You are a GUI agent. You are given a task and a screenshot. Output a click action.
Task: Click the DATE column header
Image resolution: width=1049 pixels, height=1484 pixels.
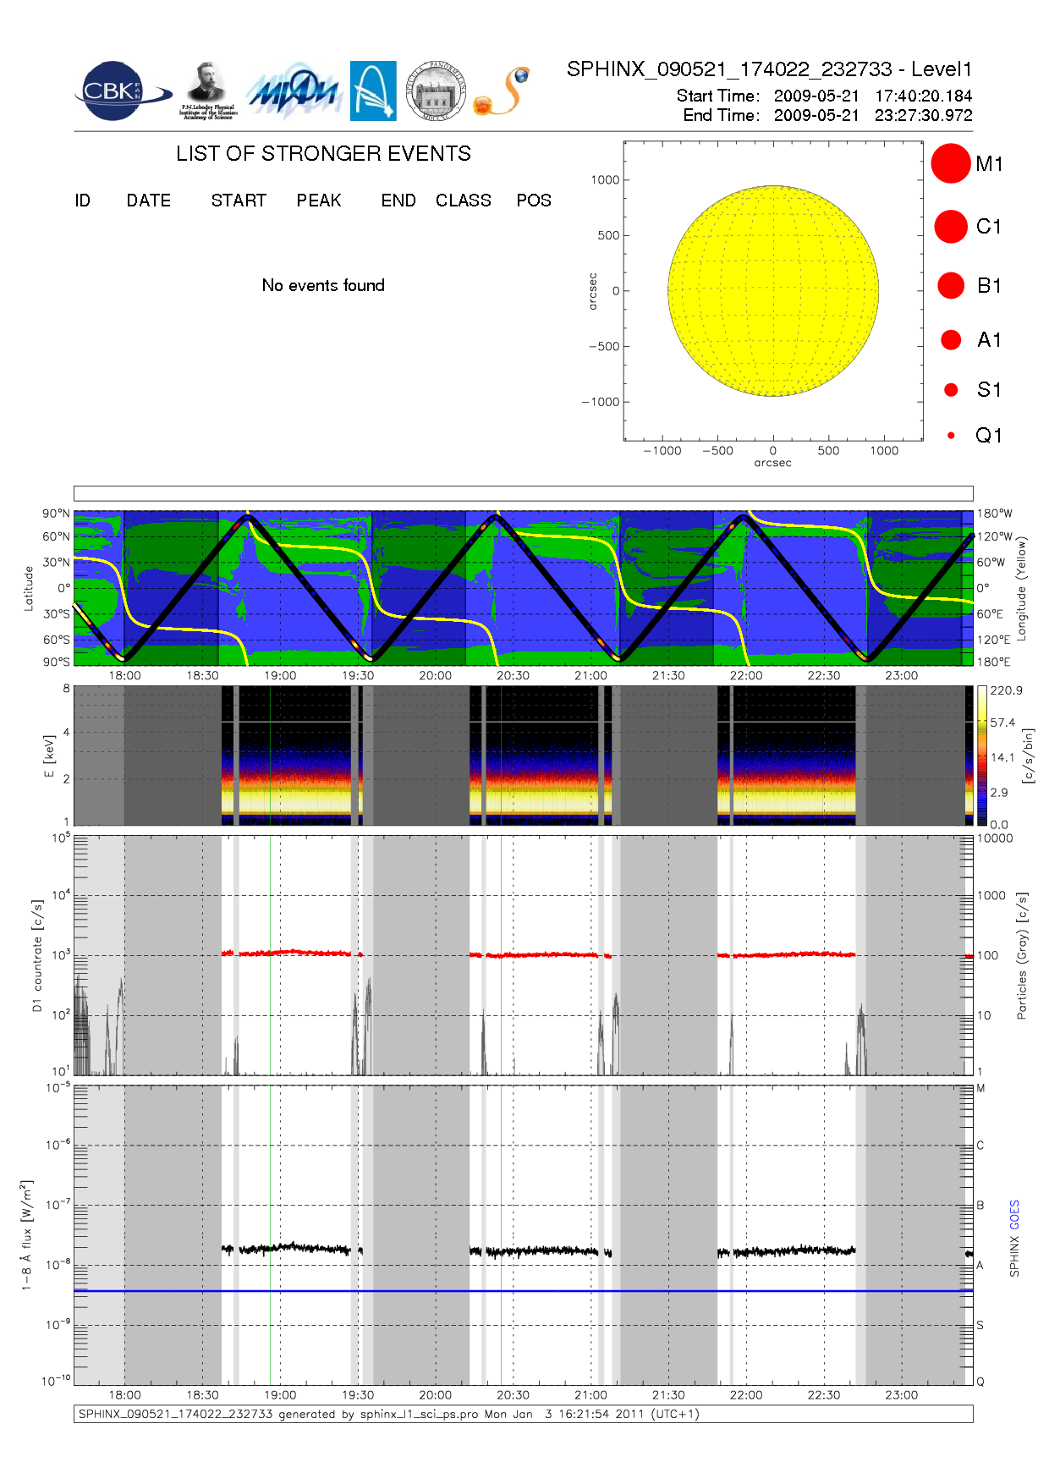(x=149, y=201)
